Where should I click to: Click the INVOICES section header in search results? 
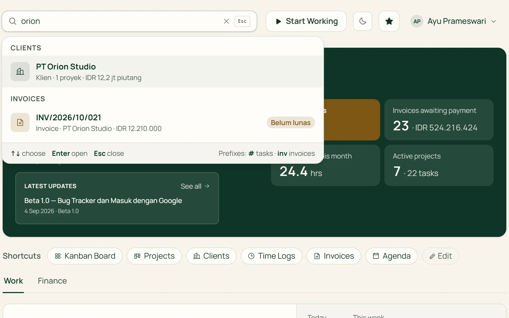[x=28, y=99]
